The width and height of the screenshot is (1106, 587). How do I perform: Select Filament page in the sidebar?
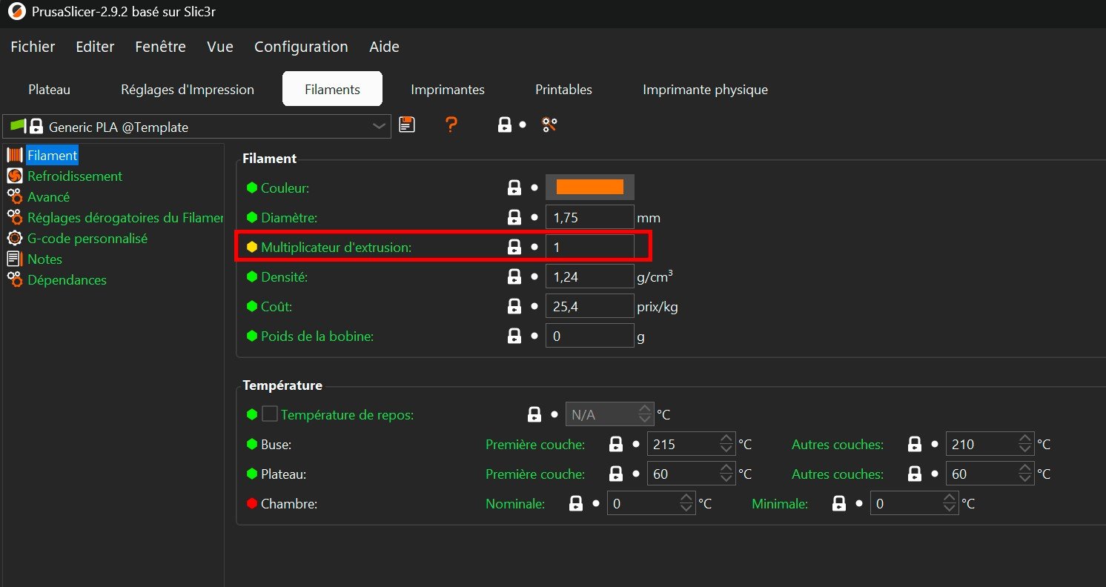[52, 156]
